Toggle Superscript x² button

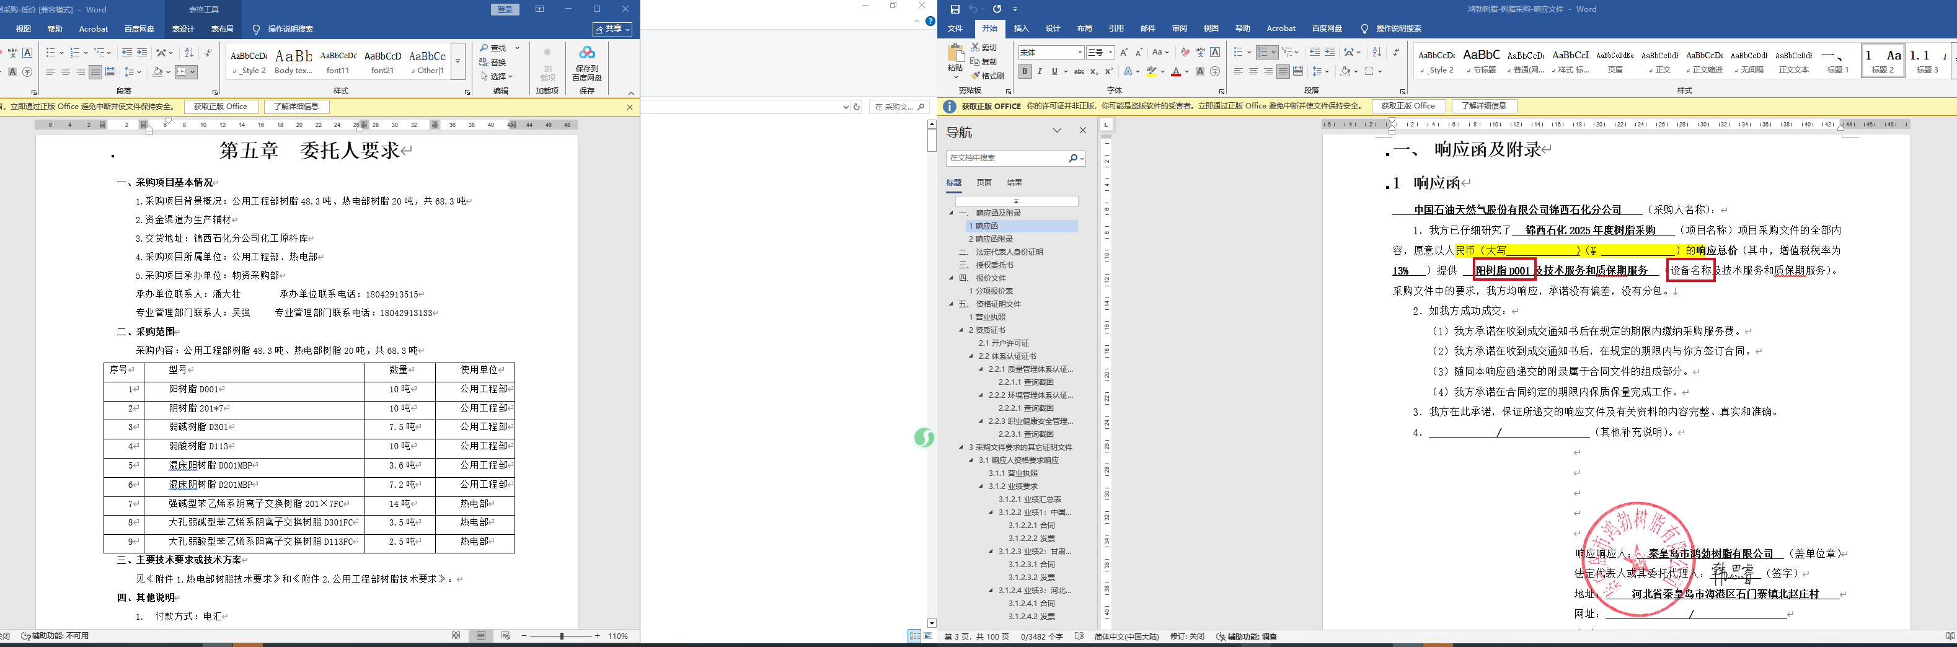click(1108, 71)
